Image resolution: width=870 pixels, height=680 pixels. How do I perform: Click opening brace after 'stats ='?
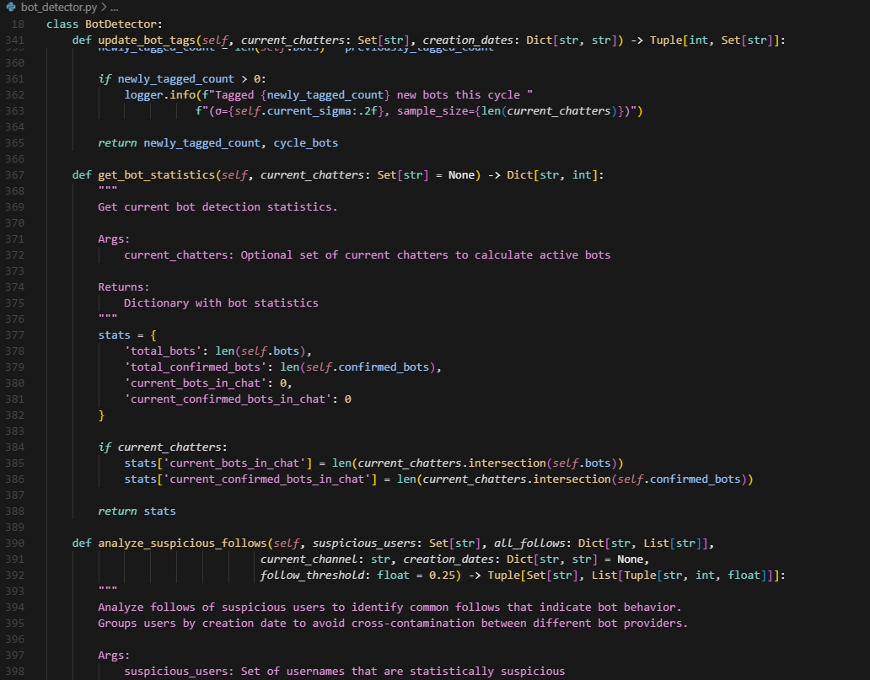pyautogui.click(x=153, y=335)
